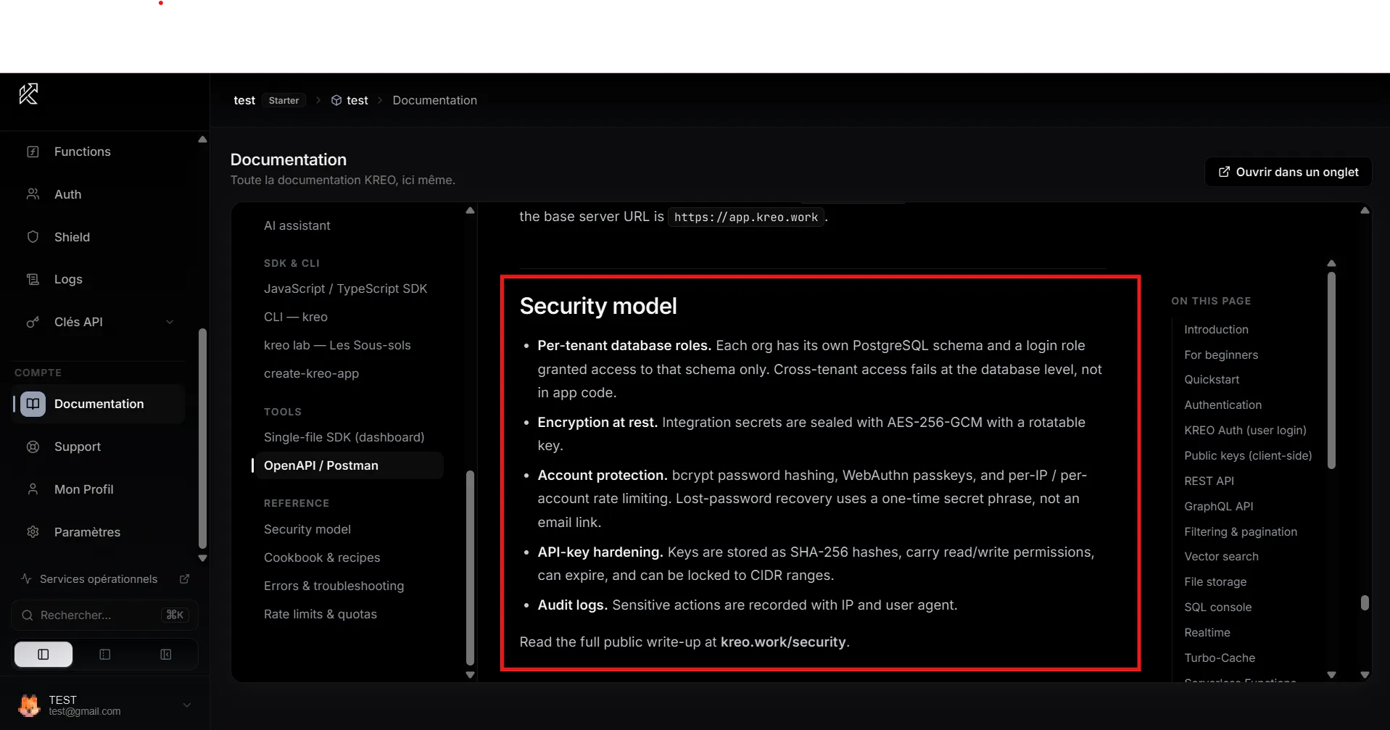The height and width of the screenshot is (730, 1390).
Task: Open Shield via its shield icon
Action: [33, 237]
